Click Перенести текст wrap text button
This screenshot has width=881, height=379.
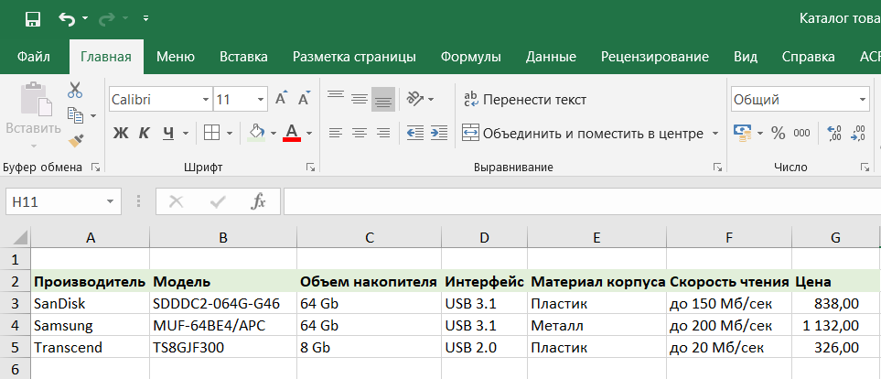(525, 100)
